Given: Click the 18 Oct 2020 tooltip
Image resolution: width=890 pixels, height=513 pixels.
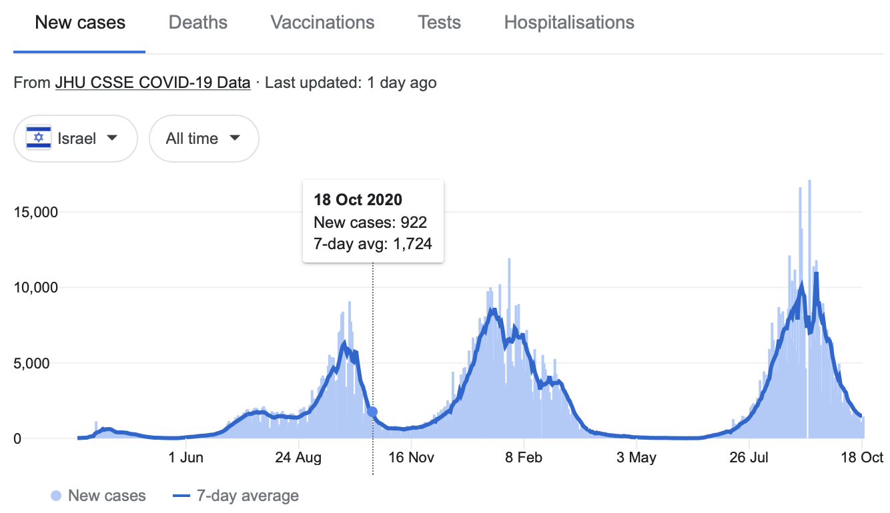Looking at the screenshot, I should (x=373, y=221).
